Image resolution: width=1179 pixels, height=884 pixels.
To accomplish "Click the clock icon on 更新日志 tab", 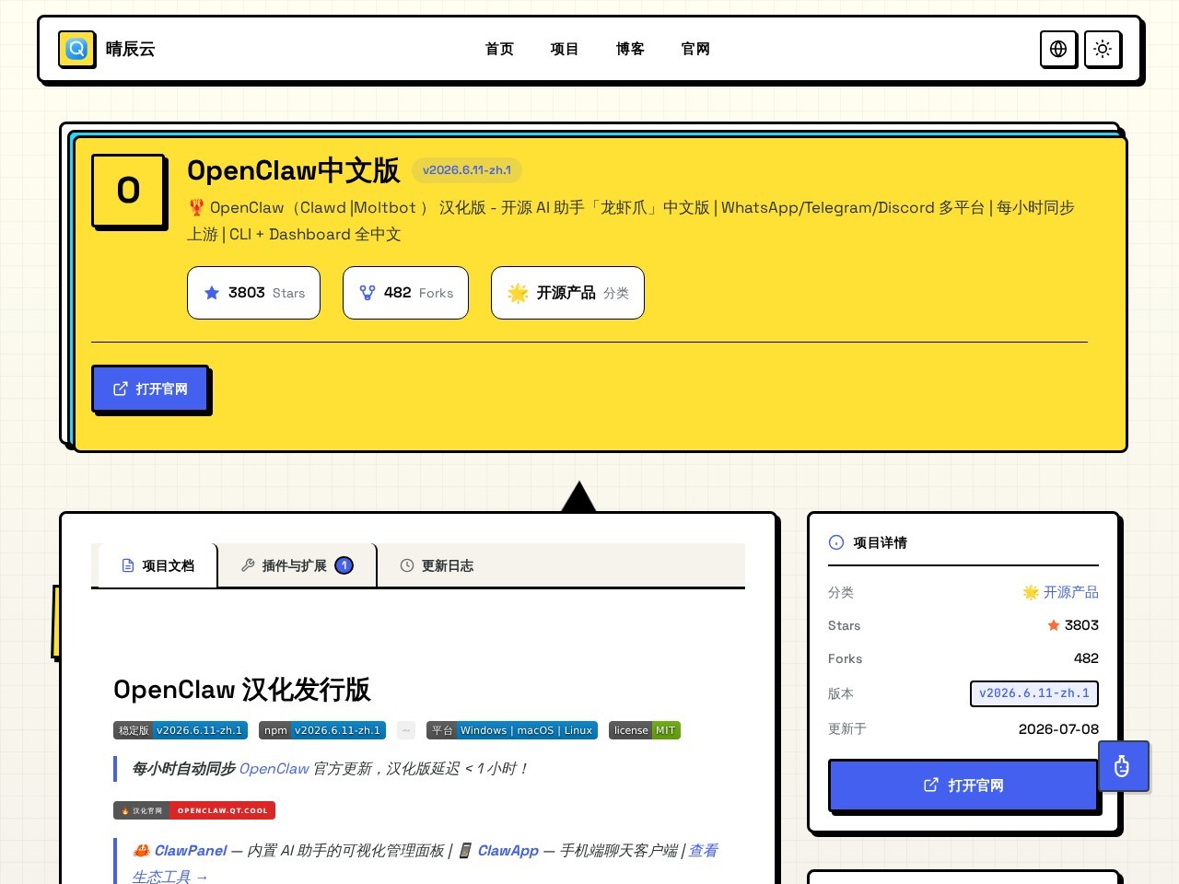I will [x=407, y=565].
